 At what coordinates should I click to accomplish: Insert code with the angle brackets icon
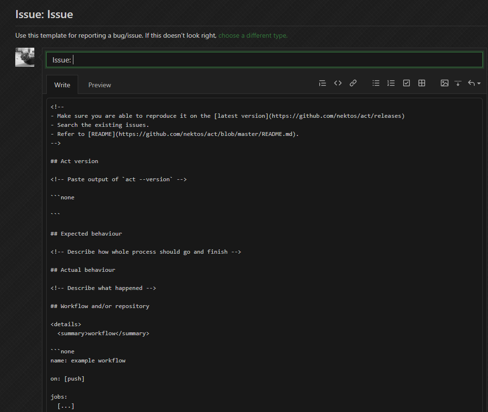pyautogui.click(x=338, y=83)
